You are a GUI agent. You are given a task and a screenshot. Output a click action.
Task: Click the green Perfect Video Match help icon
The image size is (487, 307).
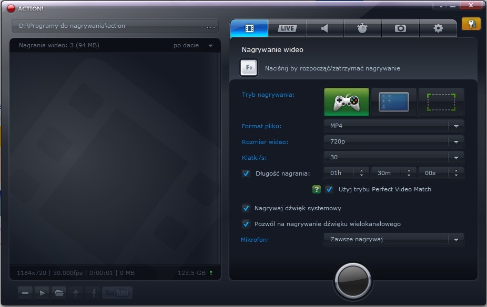coord(316,189)
